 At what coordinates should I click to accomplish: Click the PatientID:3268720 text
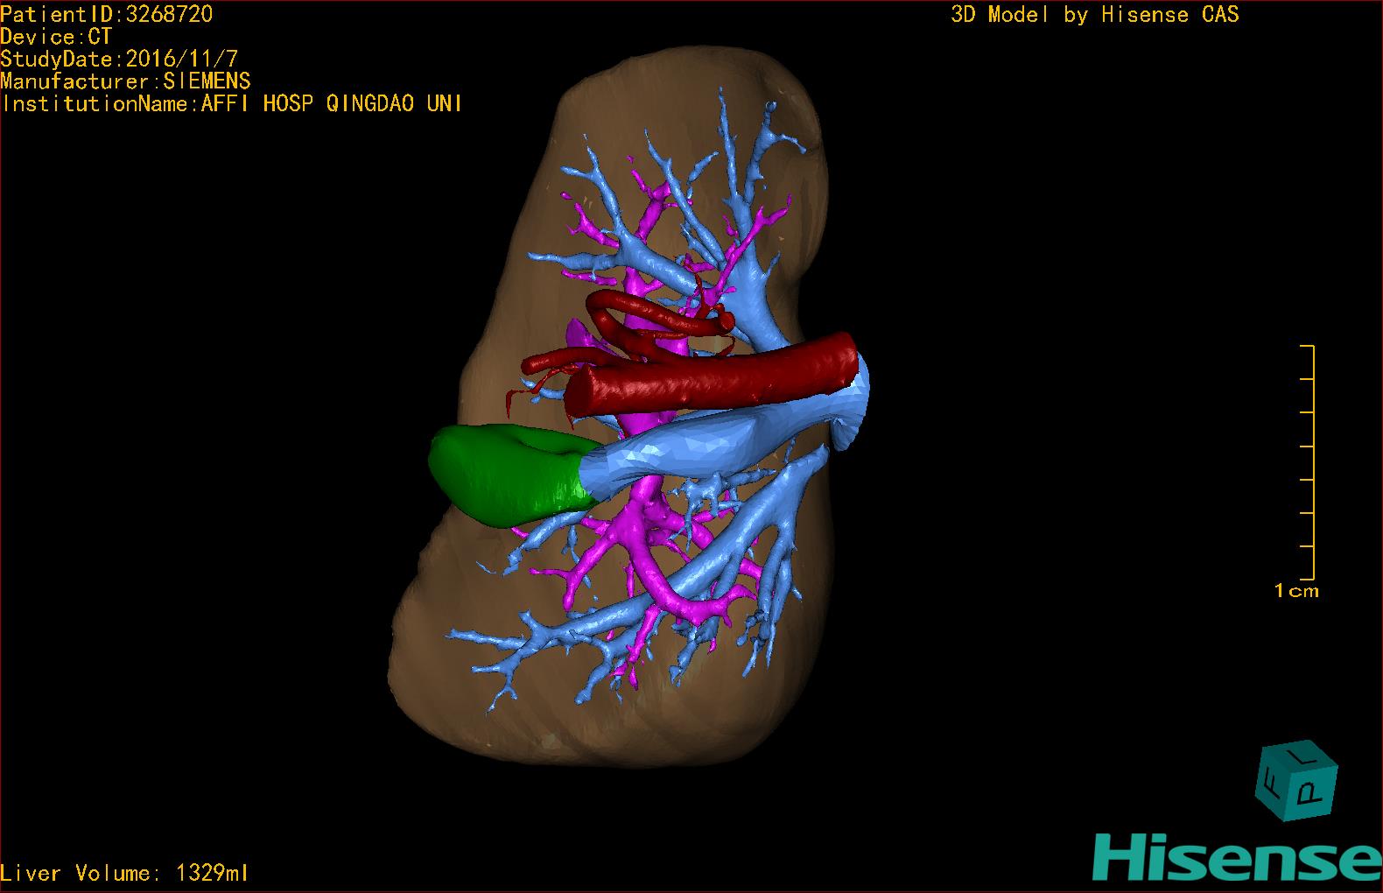[x=106, y=14]
